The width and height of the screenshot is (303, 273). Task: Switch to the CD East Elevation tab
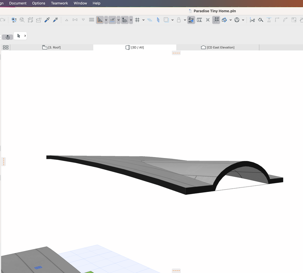click(x=218, y=47)
